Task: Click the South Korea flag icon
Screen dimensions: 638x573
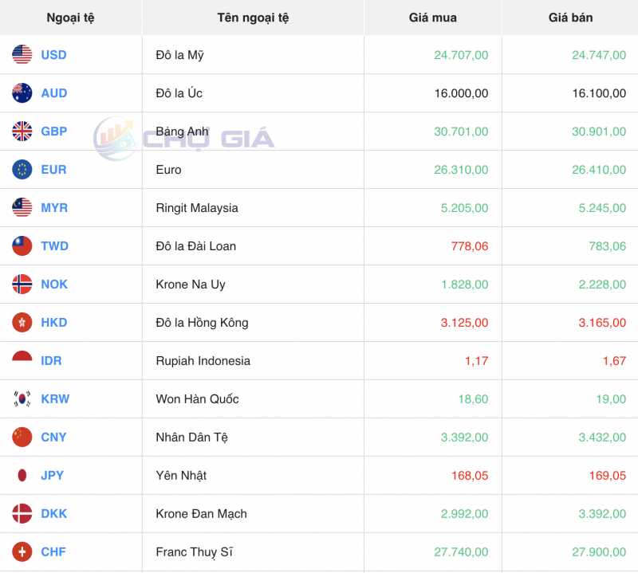Action: 22,399
